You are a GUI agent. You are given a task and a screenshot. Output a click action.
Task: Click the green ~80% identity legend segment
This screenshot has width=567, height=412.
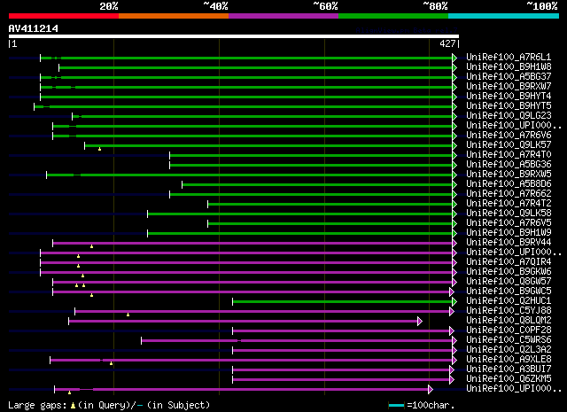click(393, 16)
